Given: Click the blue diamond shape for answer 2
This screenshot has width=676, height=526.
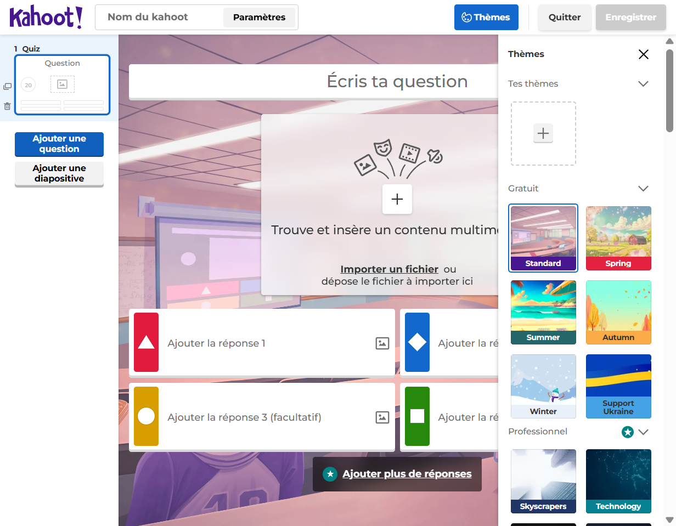Looking at the screenshot, I should 417,342.
